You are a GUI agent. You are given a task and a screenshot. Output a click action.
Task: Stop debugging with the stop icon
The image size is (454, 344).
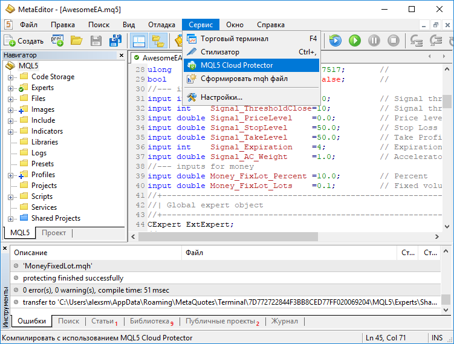click(x=394, y=41)
